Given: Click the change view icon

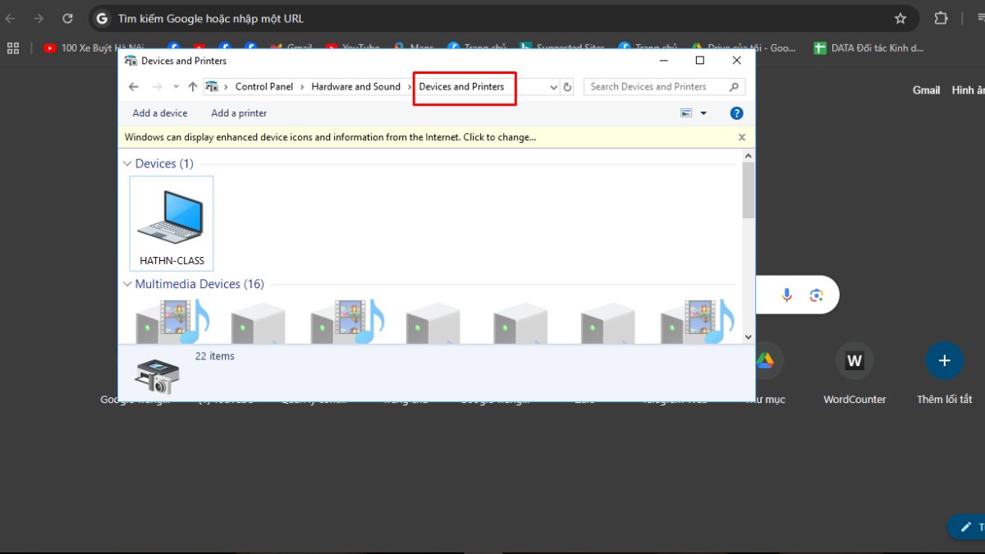Looking at the screenshot, I should (x=686, y=113).
